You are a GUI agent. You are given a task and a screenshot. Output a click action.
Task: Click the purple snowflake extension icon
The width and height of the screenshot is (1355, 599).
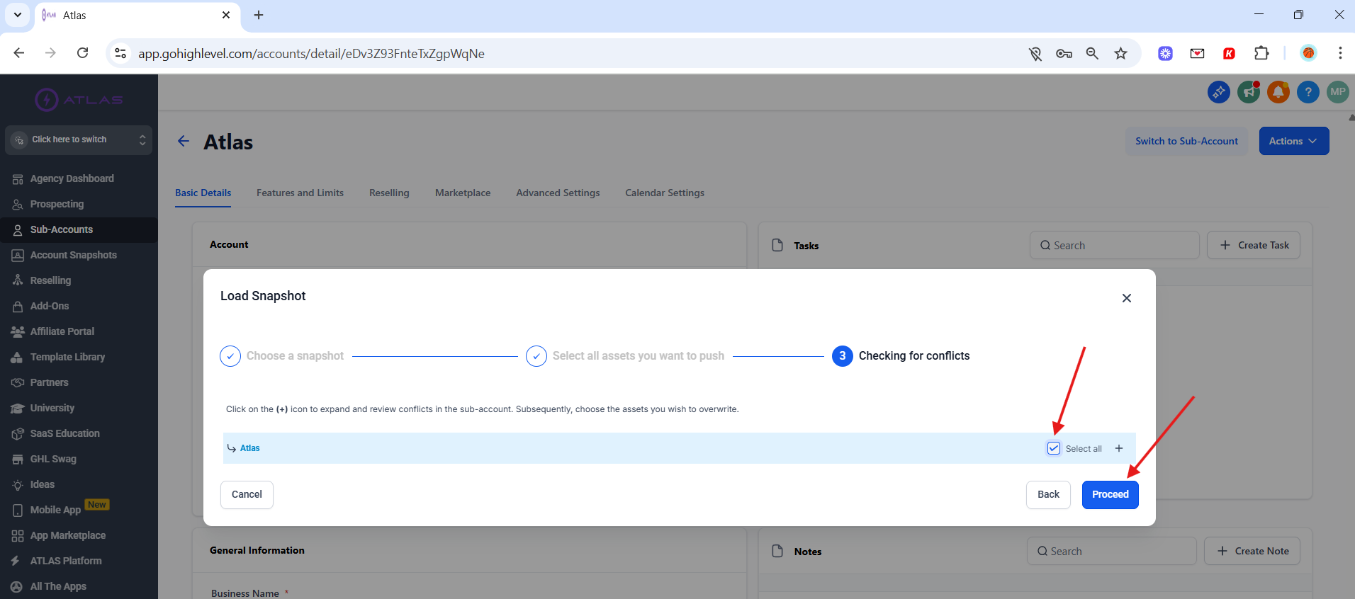pyautogui.click(x=1166, y=53)
